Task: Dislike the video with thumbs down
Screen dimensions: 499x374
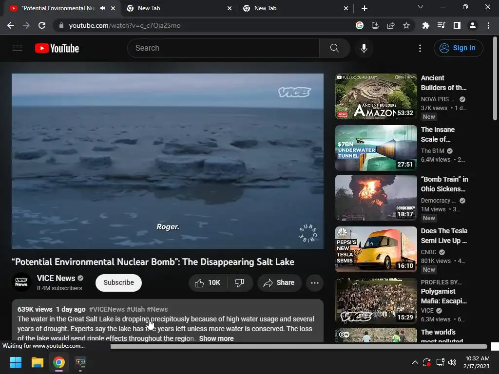Action: [240, 283]
